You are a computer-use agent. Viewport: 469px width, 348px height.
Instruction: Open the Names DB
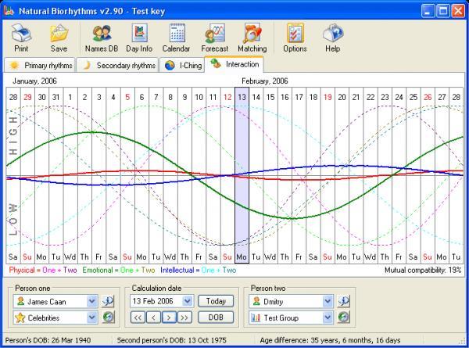(102, 38)
